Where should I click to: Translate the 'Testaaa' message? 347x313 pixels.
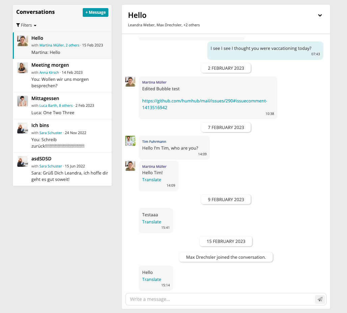[152, 222]
